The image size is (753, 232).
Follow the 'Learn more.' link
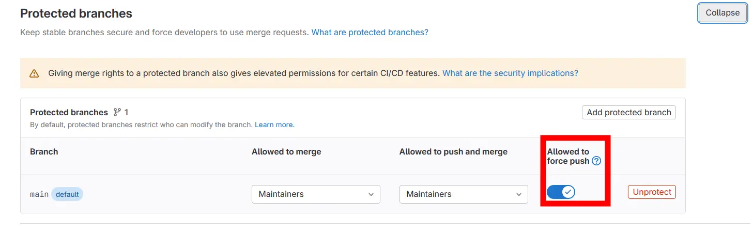[274, 125]
